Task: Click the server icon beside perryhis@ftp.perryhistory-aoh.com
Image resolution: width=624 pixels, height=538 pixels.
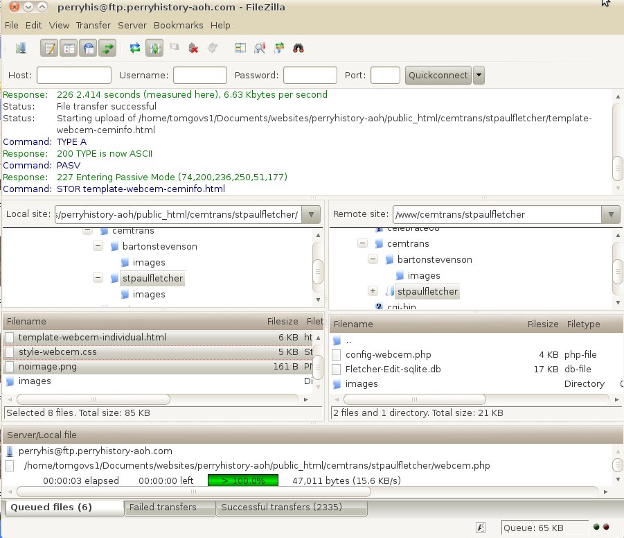Action: (10, 451)
